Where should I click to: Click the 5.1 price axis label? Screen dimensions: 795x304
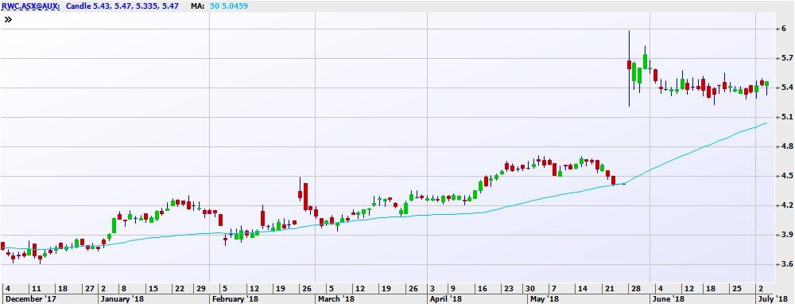(786, 117)
